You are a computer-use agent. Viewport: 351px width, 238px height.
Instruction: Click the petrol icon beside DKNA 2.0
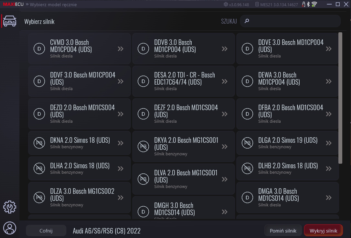click(39, 143)
